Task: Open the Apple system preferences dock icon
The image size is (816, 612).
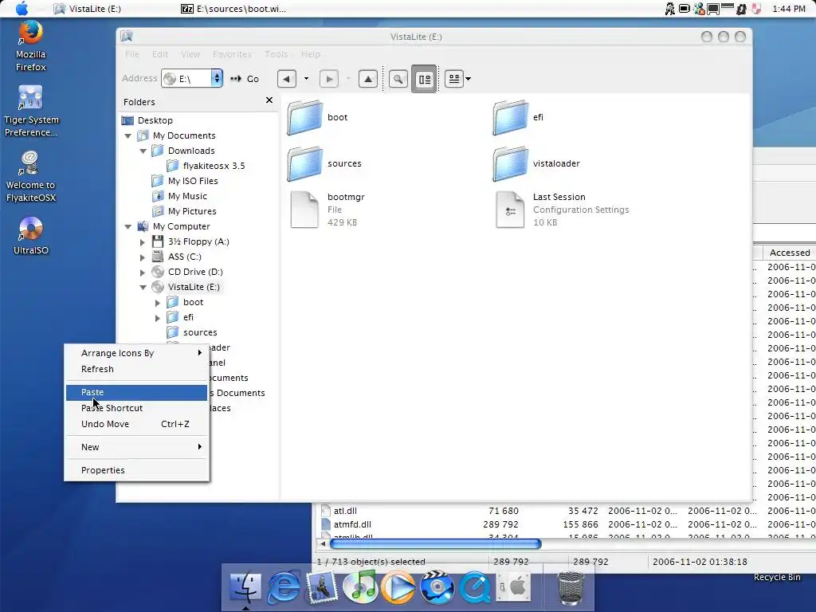Action: 513,587
